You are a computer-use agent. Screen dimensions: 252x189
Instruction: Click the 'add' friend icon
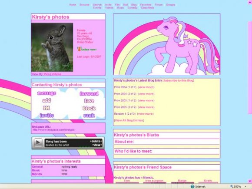point(46,100)
